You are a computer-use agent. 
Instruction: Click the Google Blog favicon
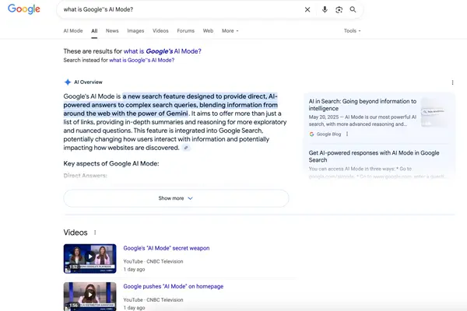[311, 135]
